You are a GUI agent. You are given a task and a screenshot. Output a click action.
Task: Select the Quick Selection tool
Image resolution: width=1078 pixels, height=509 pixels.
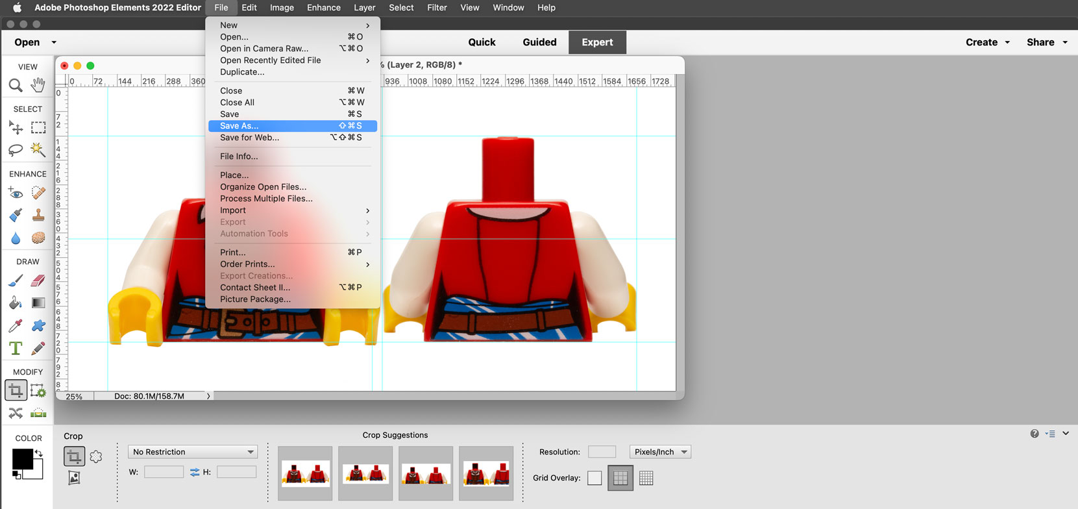(x=38, y=150)
